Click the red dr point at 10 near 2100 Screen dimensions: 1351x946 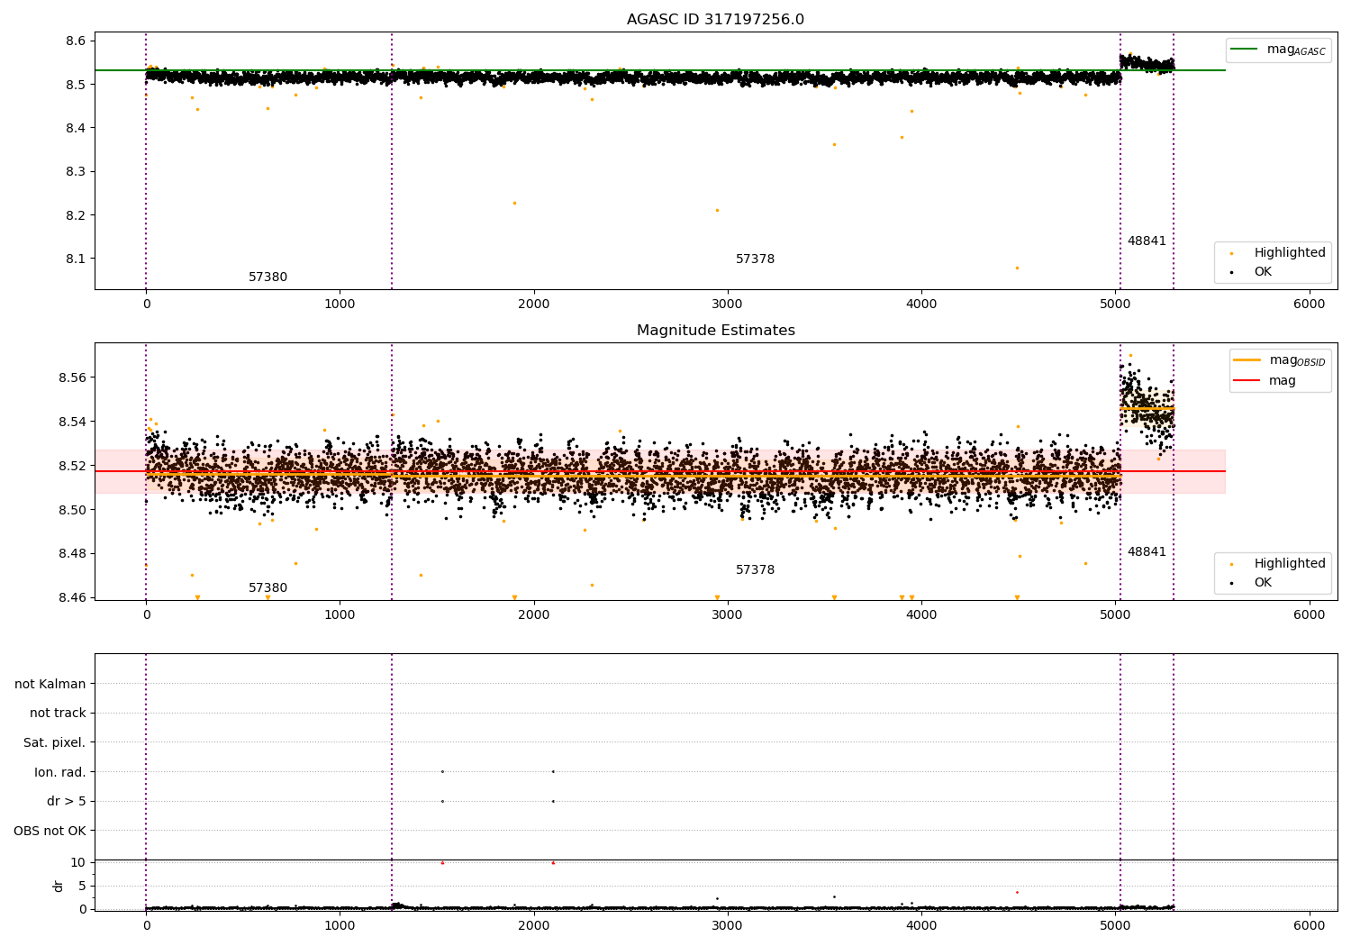(x=553, y=863)
